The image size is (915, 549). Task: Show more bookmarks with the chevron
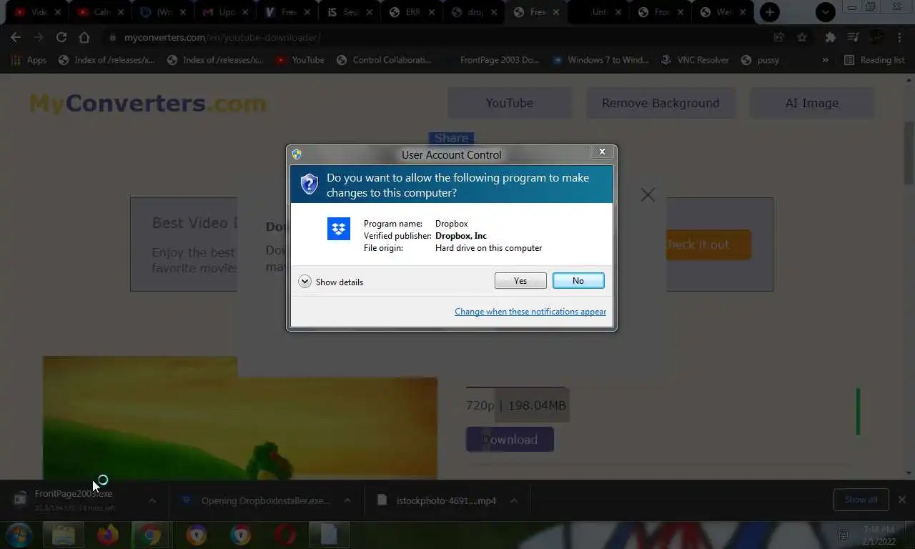point(825,60)
